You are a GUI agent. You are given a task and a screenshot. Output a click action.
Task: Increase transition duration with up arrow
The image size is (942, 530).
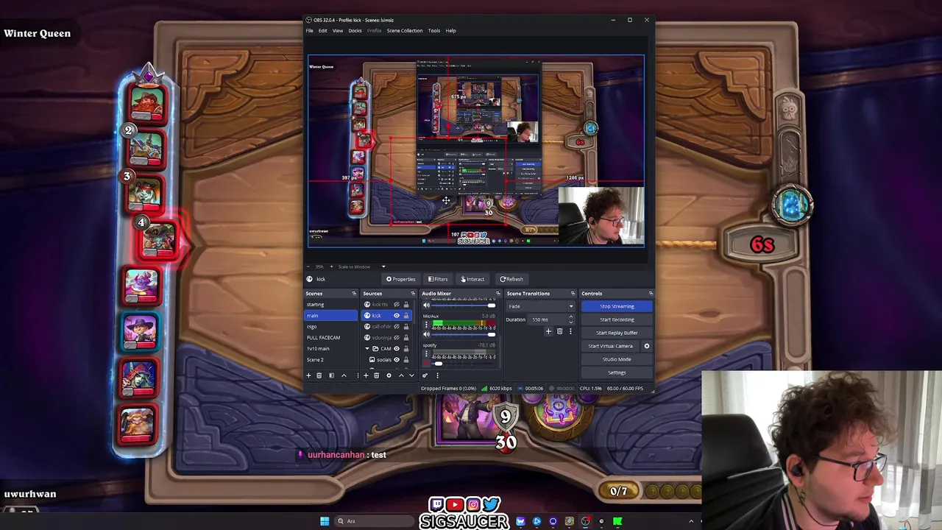pyautogui.click(x=571, y=317)
